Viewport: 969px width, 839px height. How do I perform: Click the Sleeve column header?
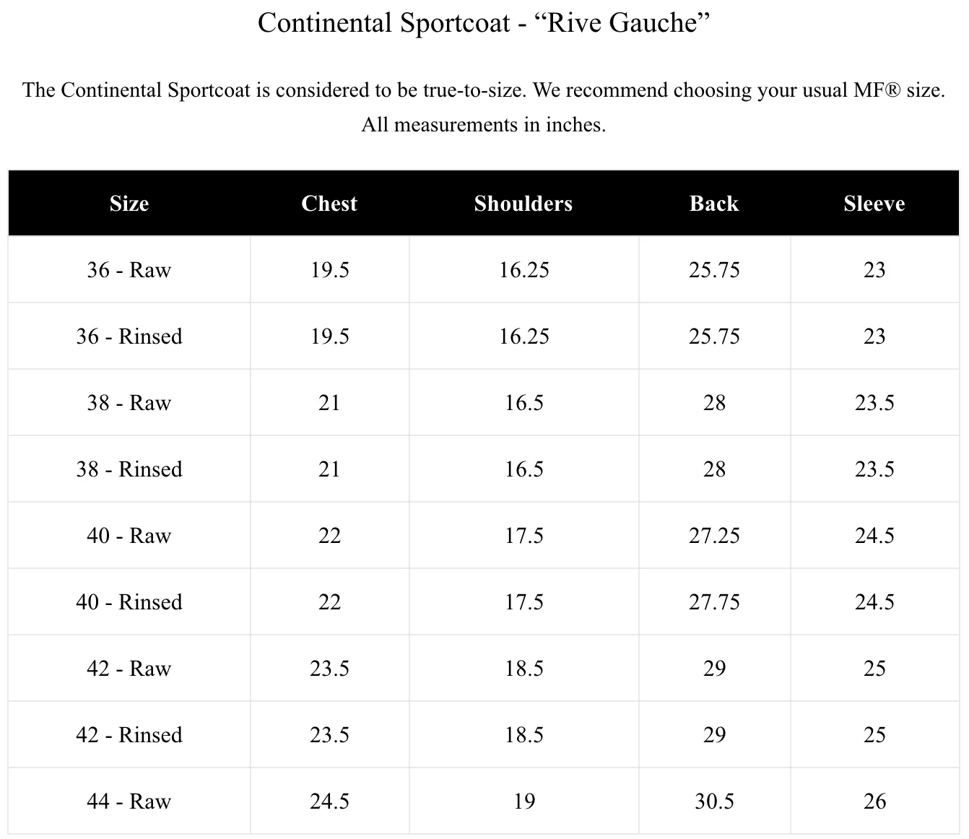pos(874,204)
